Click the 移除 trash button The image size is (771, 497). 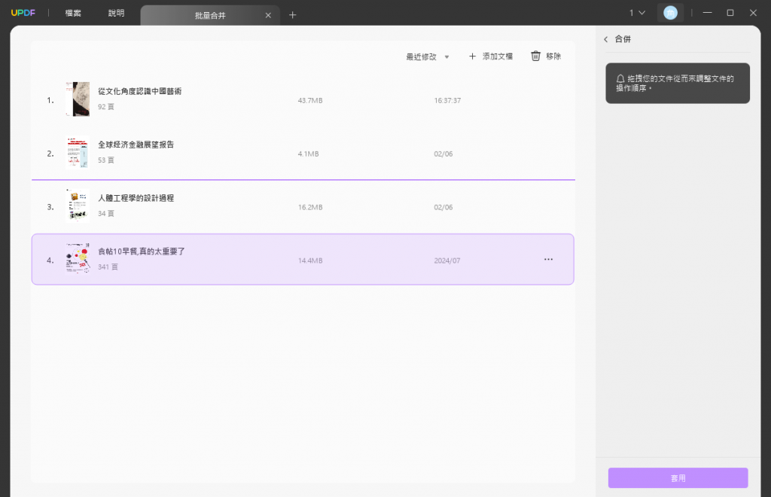coord(546,56)
